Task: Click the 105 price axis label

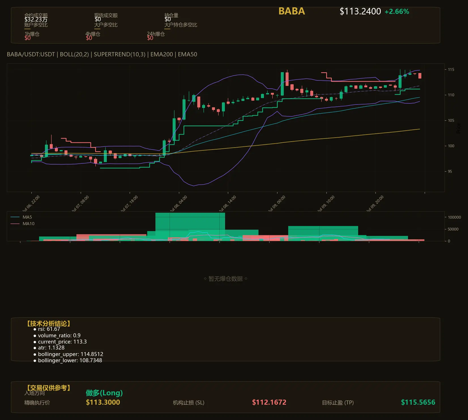Action: [x=451, y=120]
